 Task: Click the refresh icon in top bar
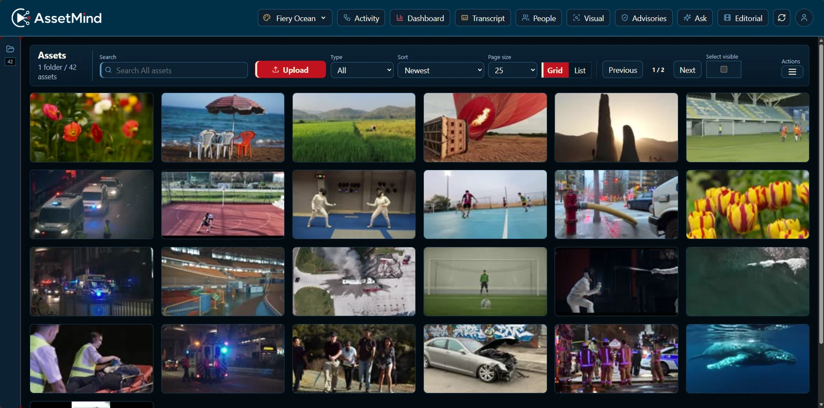pos(781,18)
